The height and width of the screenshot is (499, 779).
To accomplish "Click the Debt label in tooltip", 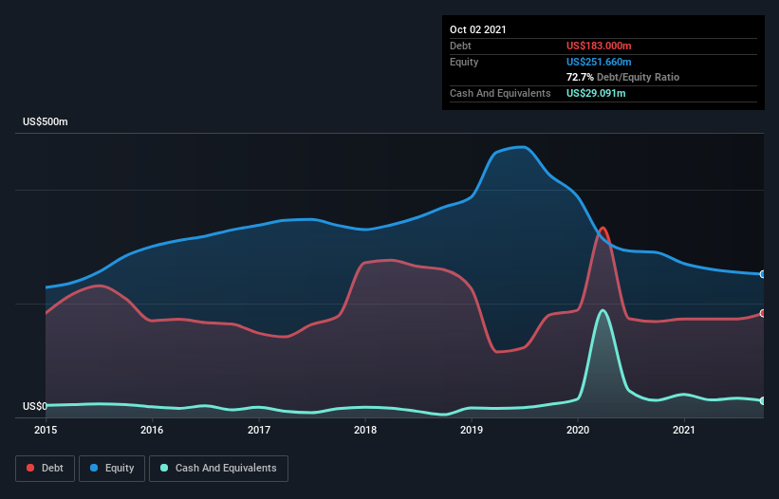I will click(x=460, y=46).
